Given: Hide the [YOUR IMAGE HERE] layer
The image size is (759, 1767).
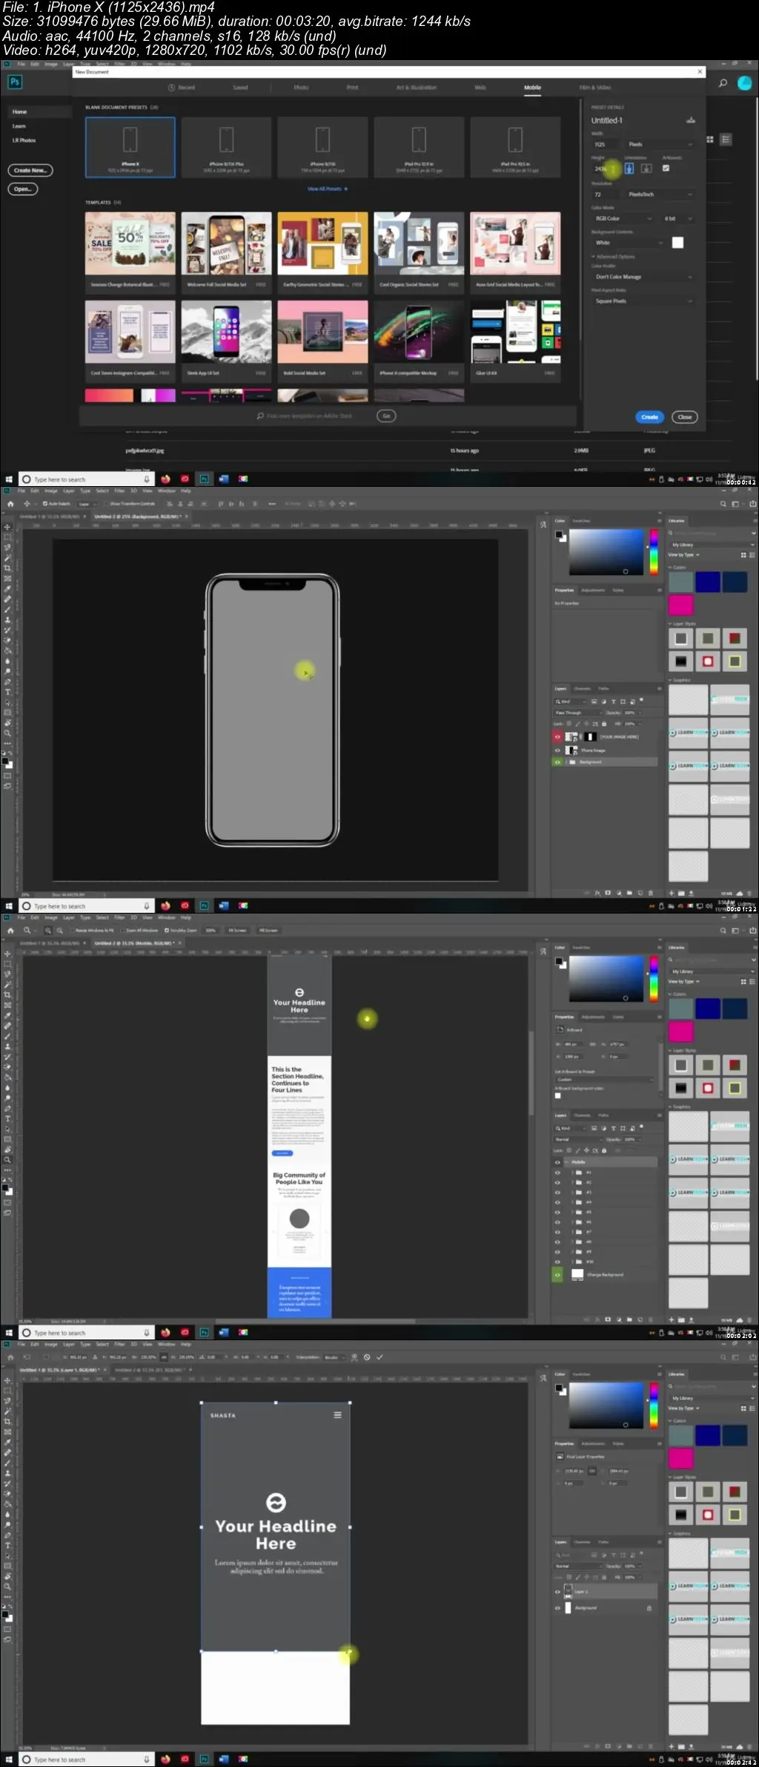Looking at the screenshot, I should tap(557, 737).
